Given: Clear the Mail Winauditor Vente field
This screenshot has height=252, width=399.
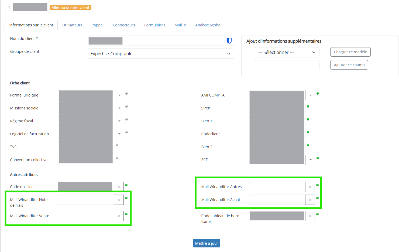Looking at the screenshot, I should 119,216.
